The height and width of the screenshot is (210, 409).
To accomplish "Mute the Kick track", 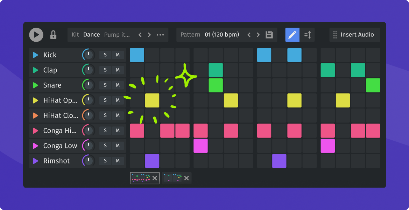I will [x=118, y=55].
